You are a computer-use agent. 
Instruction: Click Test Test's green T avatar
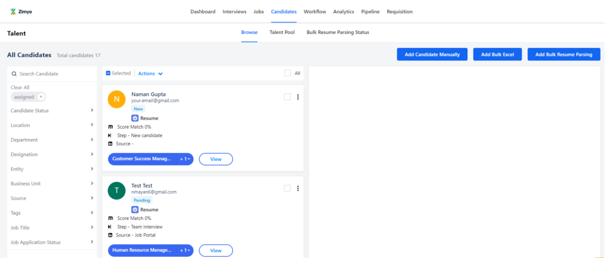117,191
